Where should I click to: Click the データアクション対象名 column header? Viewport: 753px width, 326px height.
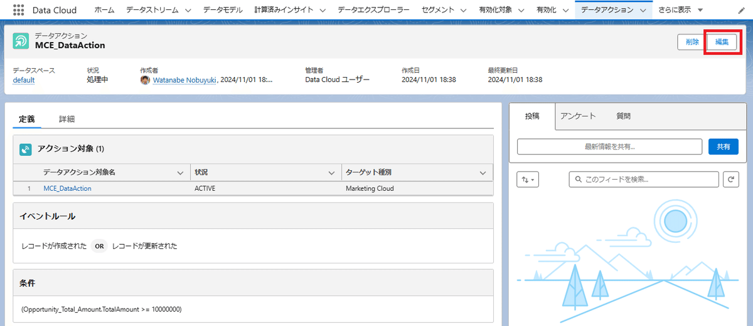79,173
